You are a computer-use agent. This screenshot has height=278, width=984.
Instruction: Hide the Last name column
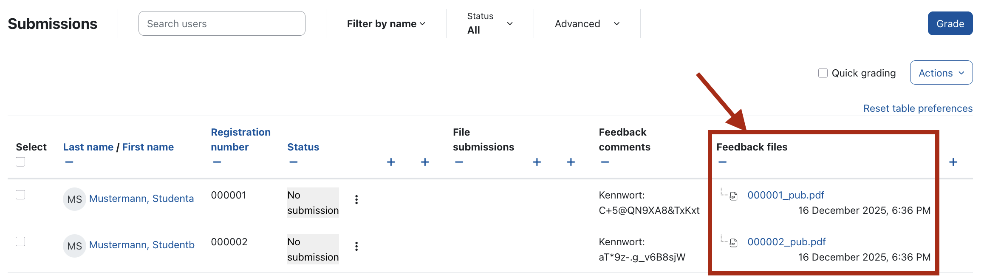click(x=69, y=162)
